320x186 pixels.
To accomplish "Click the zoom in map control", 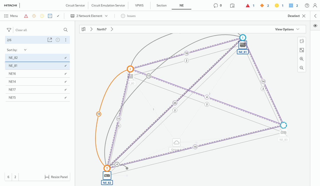I will (302, 59).
